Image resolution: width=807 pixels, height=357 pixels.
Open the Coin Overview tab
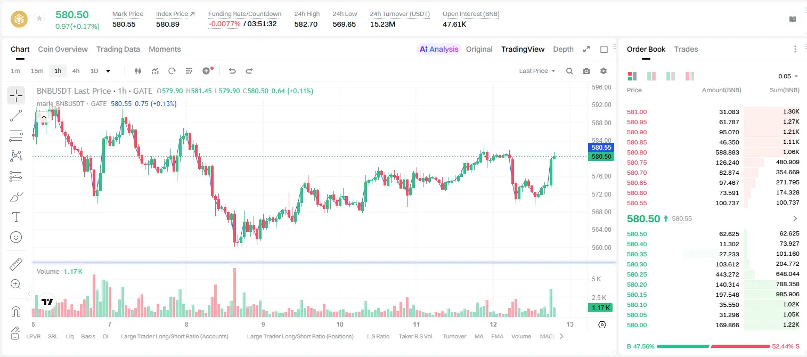pos(63,49)
